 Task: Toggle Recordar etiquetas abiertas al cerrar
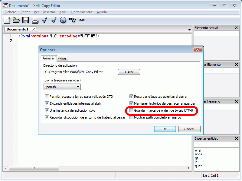[131, 97]
